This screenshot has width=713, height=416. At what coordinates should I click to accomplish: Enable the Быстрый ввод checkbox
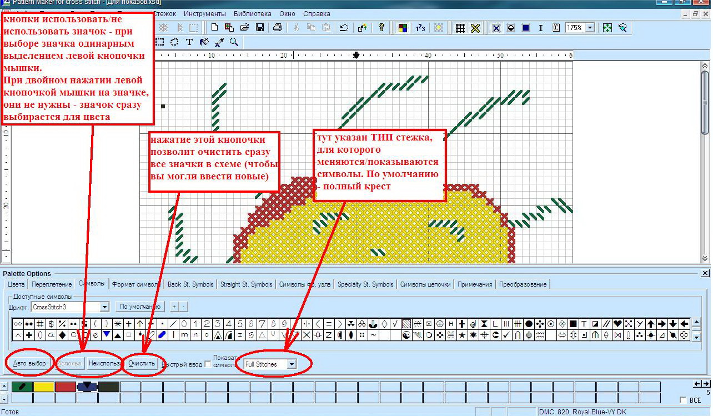pos(208,364)
